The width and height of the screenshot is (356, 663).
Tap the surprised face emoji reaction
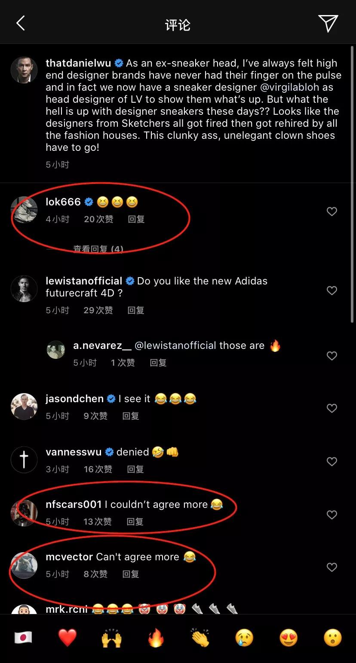(x=333, y=638)
